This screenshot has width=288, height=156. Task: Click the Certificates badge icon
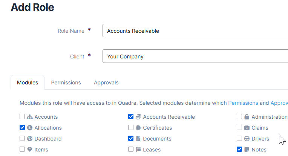(x=138, y=128)
